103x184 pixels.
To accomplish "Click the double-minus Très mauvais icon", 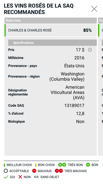I will 59,171.
